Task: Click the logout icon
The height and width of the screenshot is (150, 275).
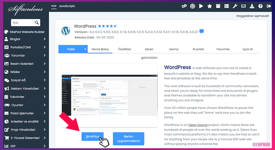Action: pyautogui.click(x=269, y=6)
